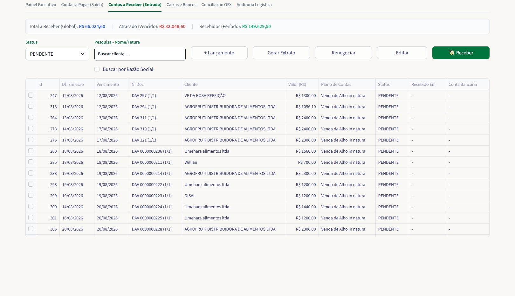Click Gerar Extrato button

click(281, 53)
